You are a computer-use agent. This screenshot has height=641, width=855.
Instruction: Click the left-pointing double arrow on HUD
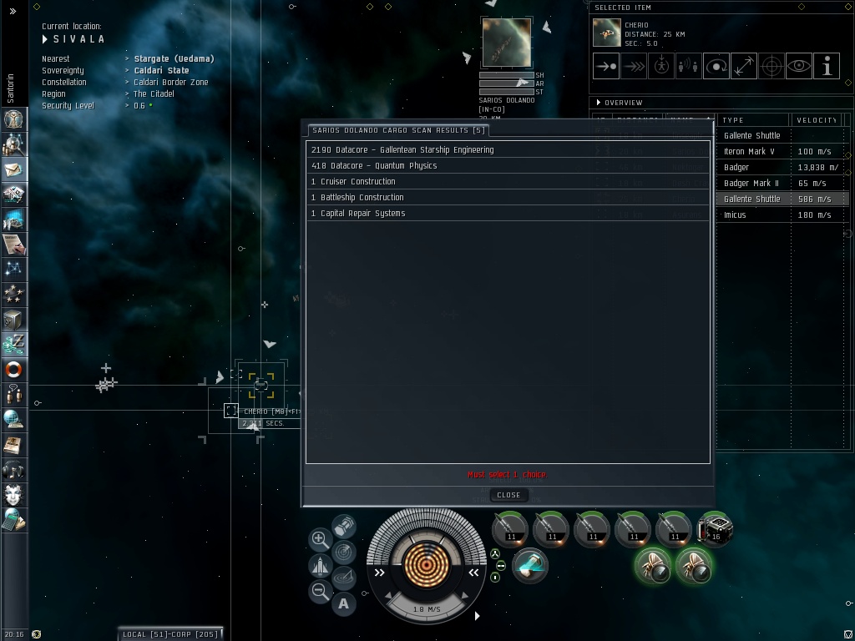pyautogui.click(x=473, y=573)
